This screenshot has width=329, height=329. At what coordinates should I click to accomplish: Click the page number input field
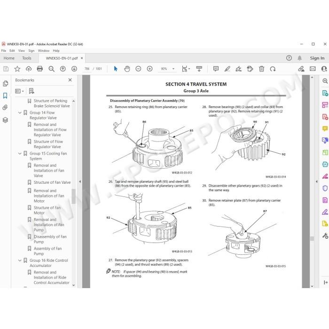tap(87, 69)
